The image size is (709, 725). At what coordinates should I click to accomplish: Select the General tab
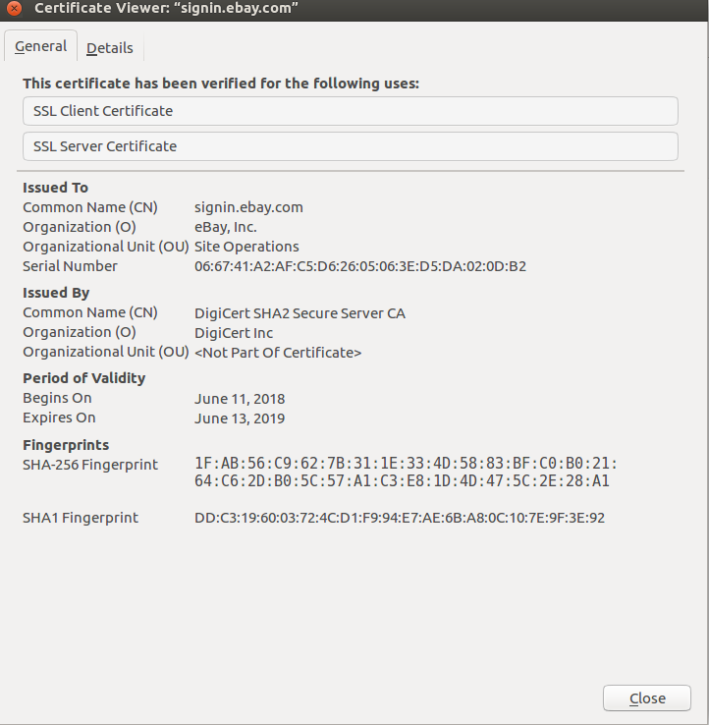40,46
